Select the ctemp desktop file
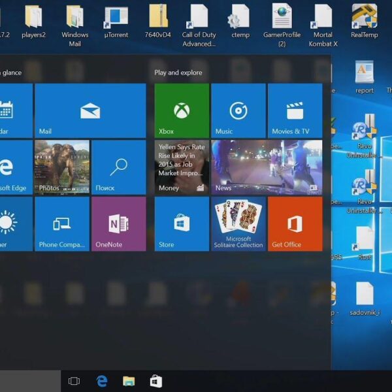This screenshot has width=392, height=392. pyautogui.click(x=240, y=22)
